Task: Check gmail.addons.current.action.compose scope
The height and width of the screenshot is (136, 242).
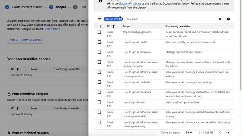Action: tap(99, 62)
